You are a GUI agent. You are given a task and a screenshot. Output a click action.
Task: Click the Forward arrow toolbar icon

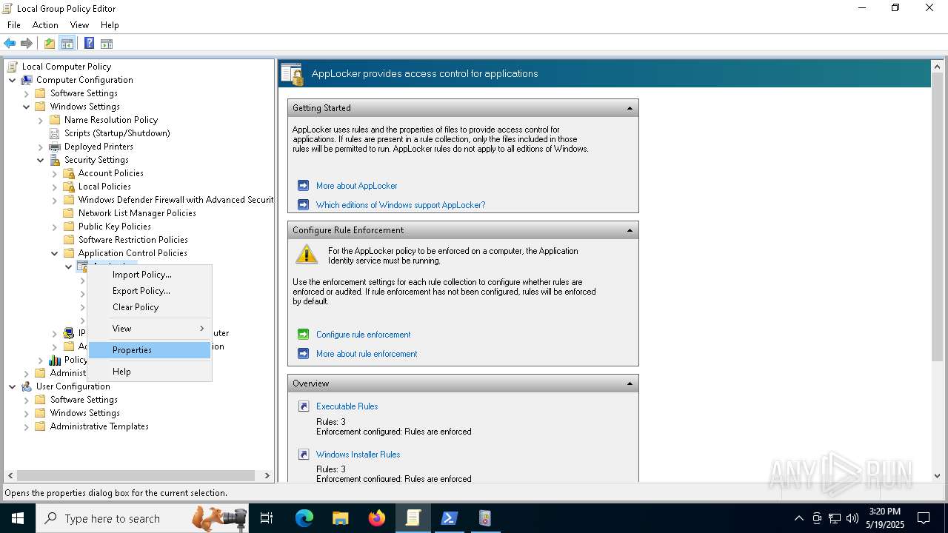[27, 44]
